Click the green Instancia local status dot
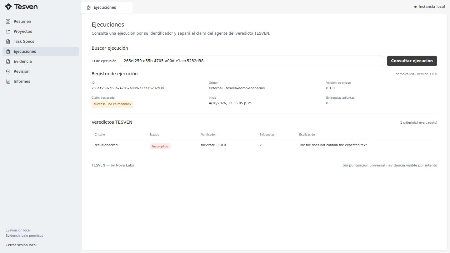Image resolution: width=450 pixels, height=253 pixels. (416, 7)
